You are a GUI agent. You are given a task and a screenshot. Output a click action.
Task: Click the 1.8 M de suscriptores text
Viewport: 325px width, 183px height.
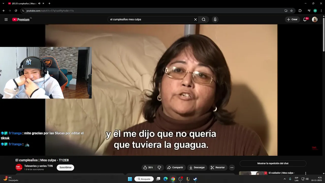34,170
